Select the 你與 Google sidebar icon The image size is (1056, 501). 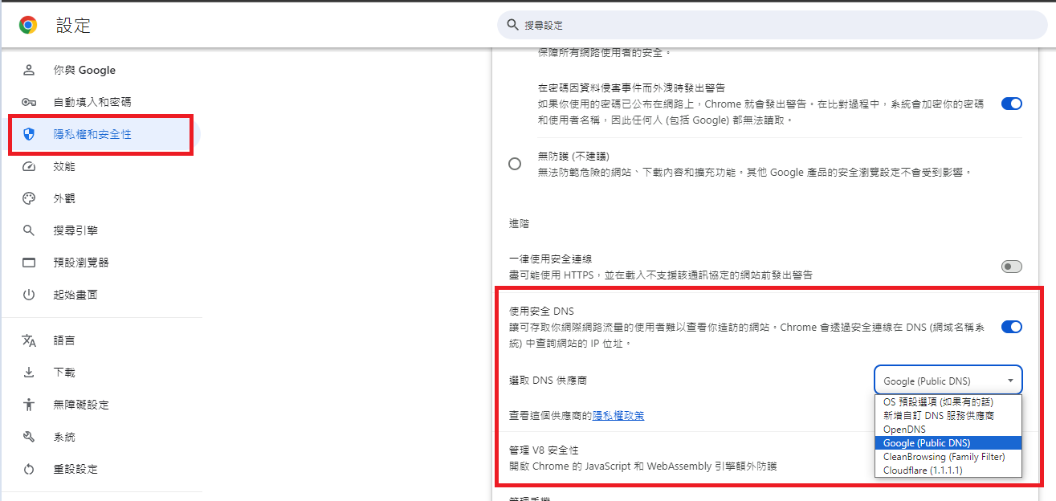(x=30, y=70)
